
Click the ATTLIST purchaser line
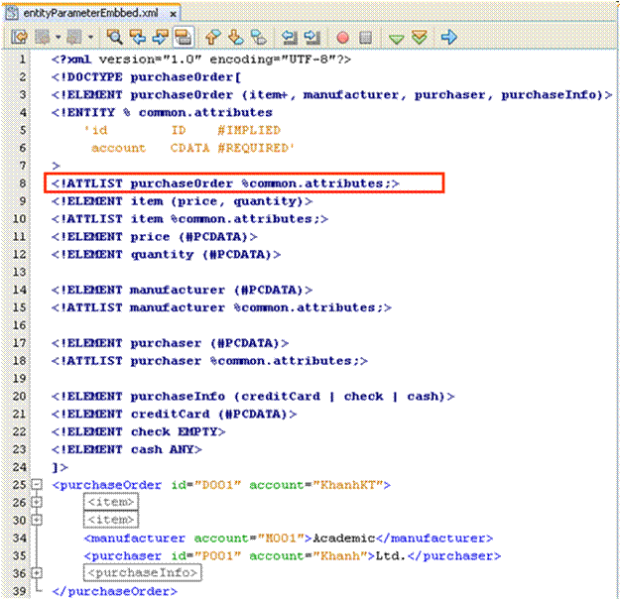[209, 360]
